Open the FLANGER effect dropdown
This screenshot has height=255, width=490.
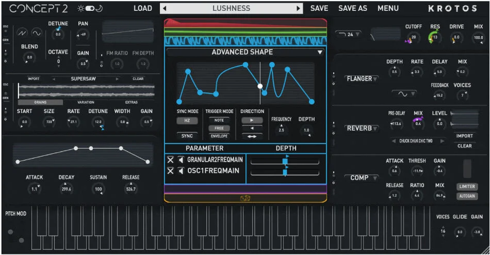(361, 79)
